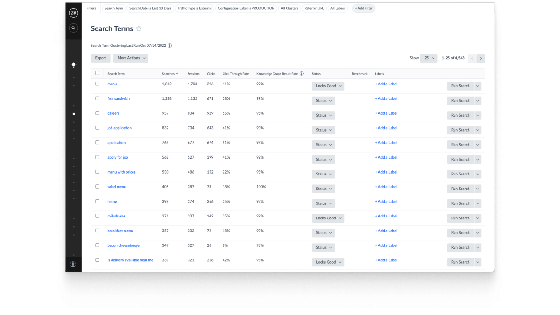The height and width of the screenshot is (315, 560).
Task: Expand the More Actions dropdown
Action: tap(131, 58)
